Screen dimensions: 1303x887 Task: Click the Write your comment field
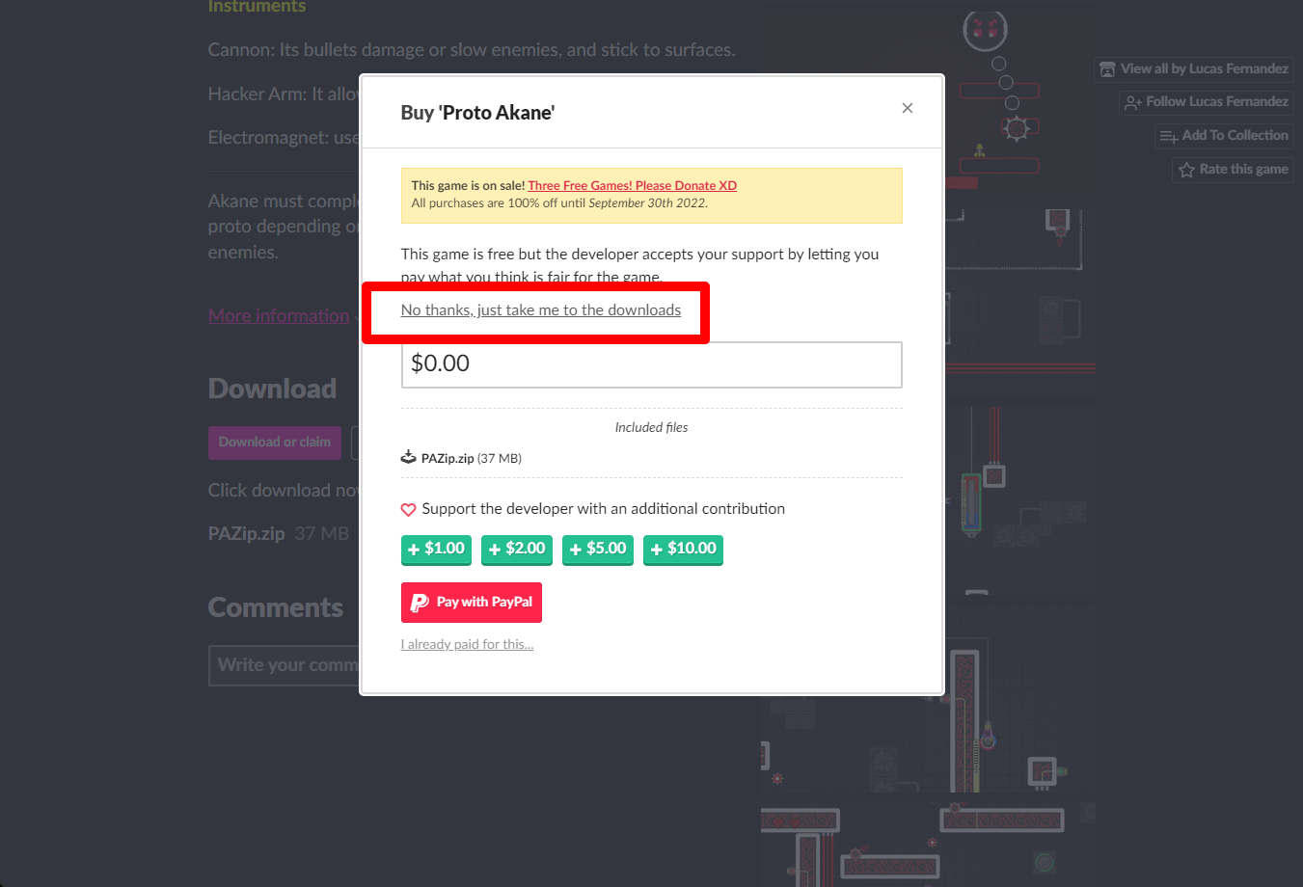[285, 665]
